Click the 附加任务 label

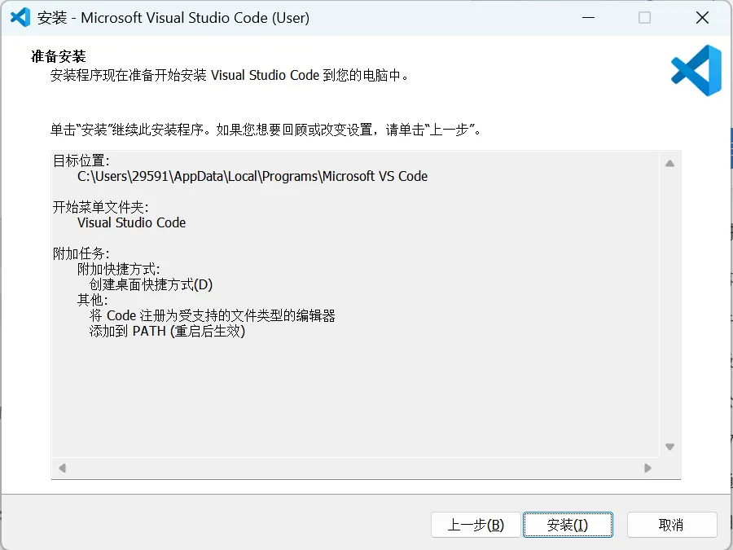(x=81, y=253)
